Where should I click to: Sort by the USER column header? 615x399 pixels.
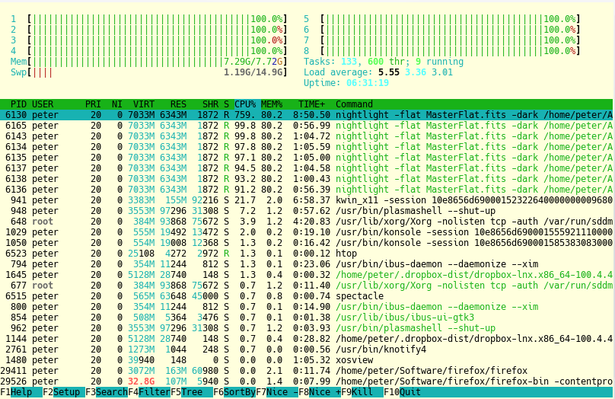tap(43, 104)
